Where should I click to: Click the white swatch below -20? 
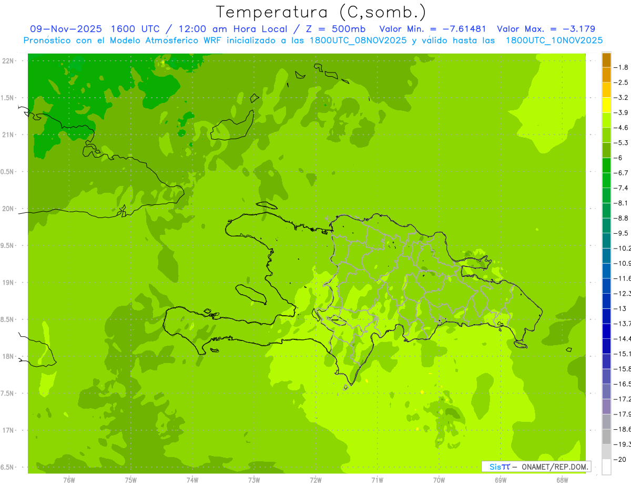point(606,467)
